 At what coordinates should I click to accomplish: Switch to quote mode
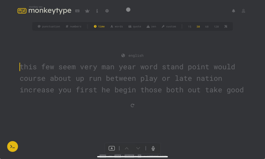tap(135, 27)
